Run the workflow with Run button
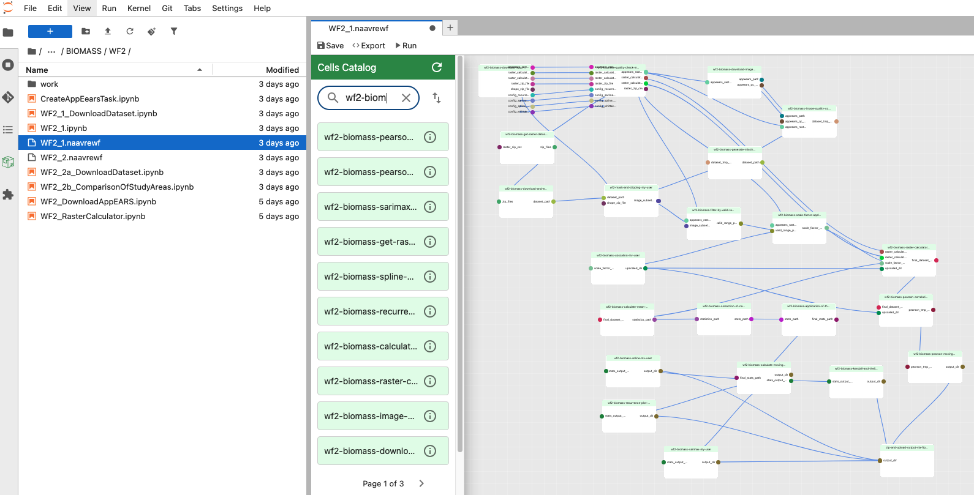This screenshot has width=974, height=495. click(x=406, y=45)
